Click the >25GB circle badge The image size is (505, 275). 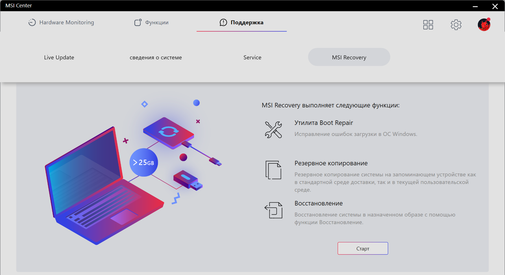click(144, 163)
